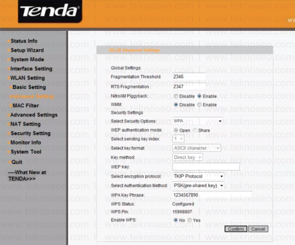View Monitor Info page

[x=26, y=142]
